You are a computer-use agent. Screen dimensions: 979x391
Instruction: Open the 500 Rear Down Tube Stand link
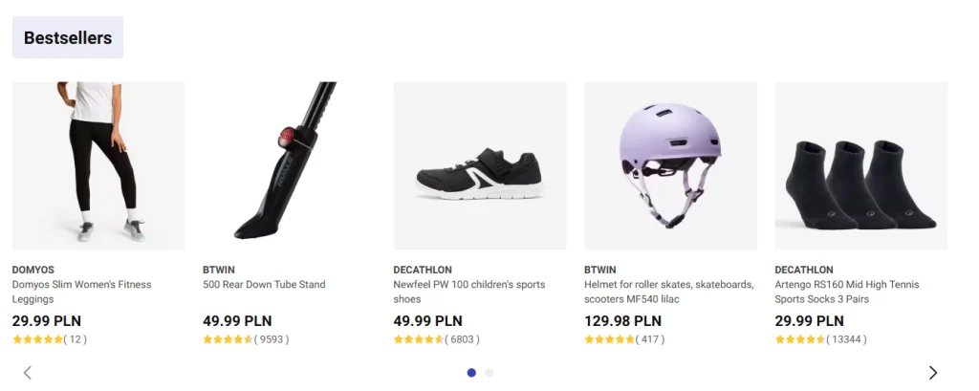pyautogui.click(x=264, y=284)
